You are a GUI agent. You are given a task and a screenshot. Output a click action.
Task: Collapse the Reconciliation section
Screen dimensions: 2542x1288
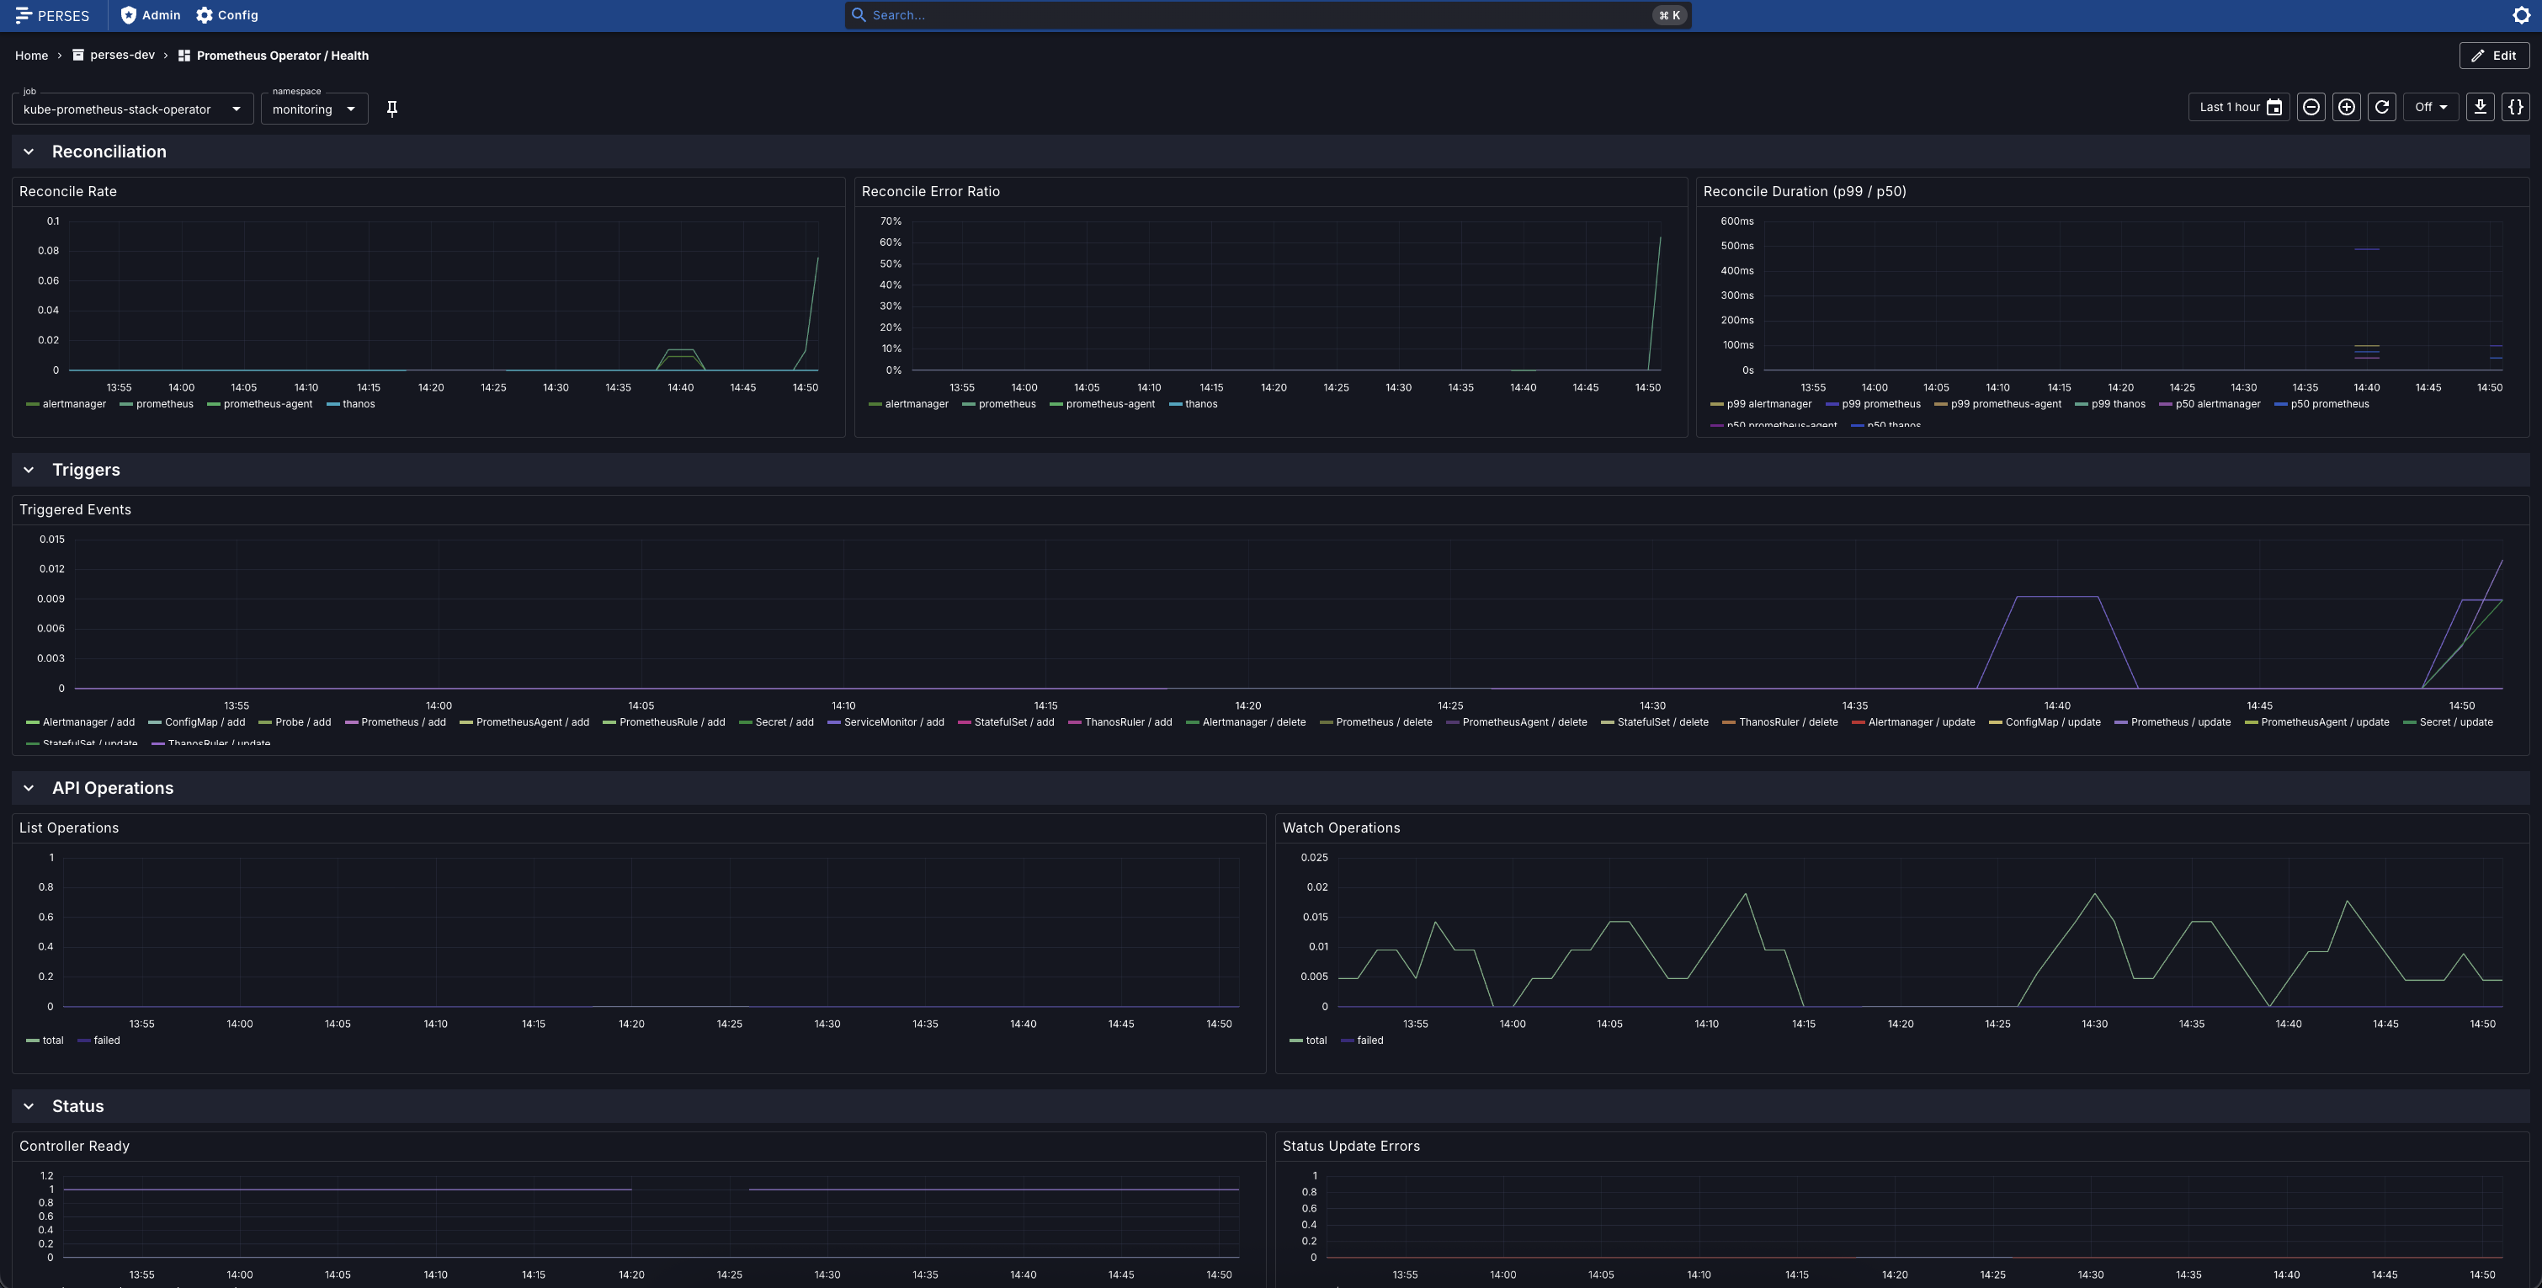pyautogui.click(x=29, y=152)
